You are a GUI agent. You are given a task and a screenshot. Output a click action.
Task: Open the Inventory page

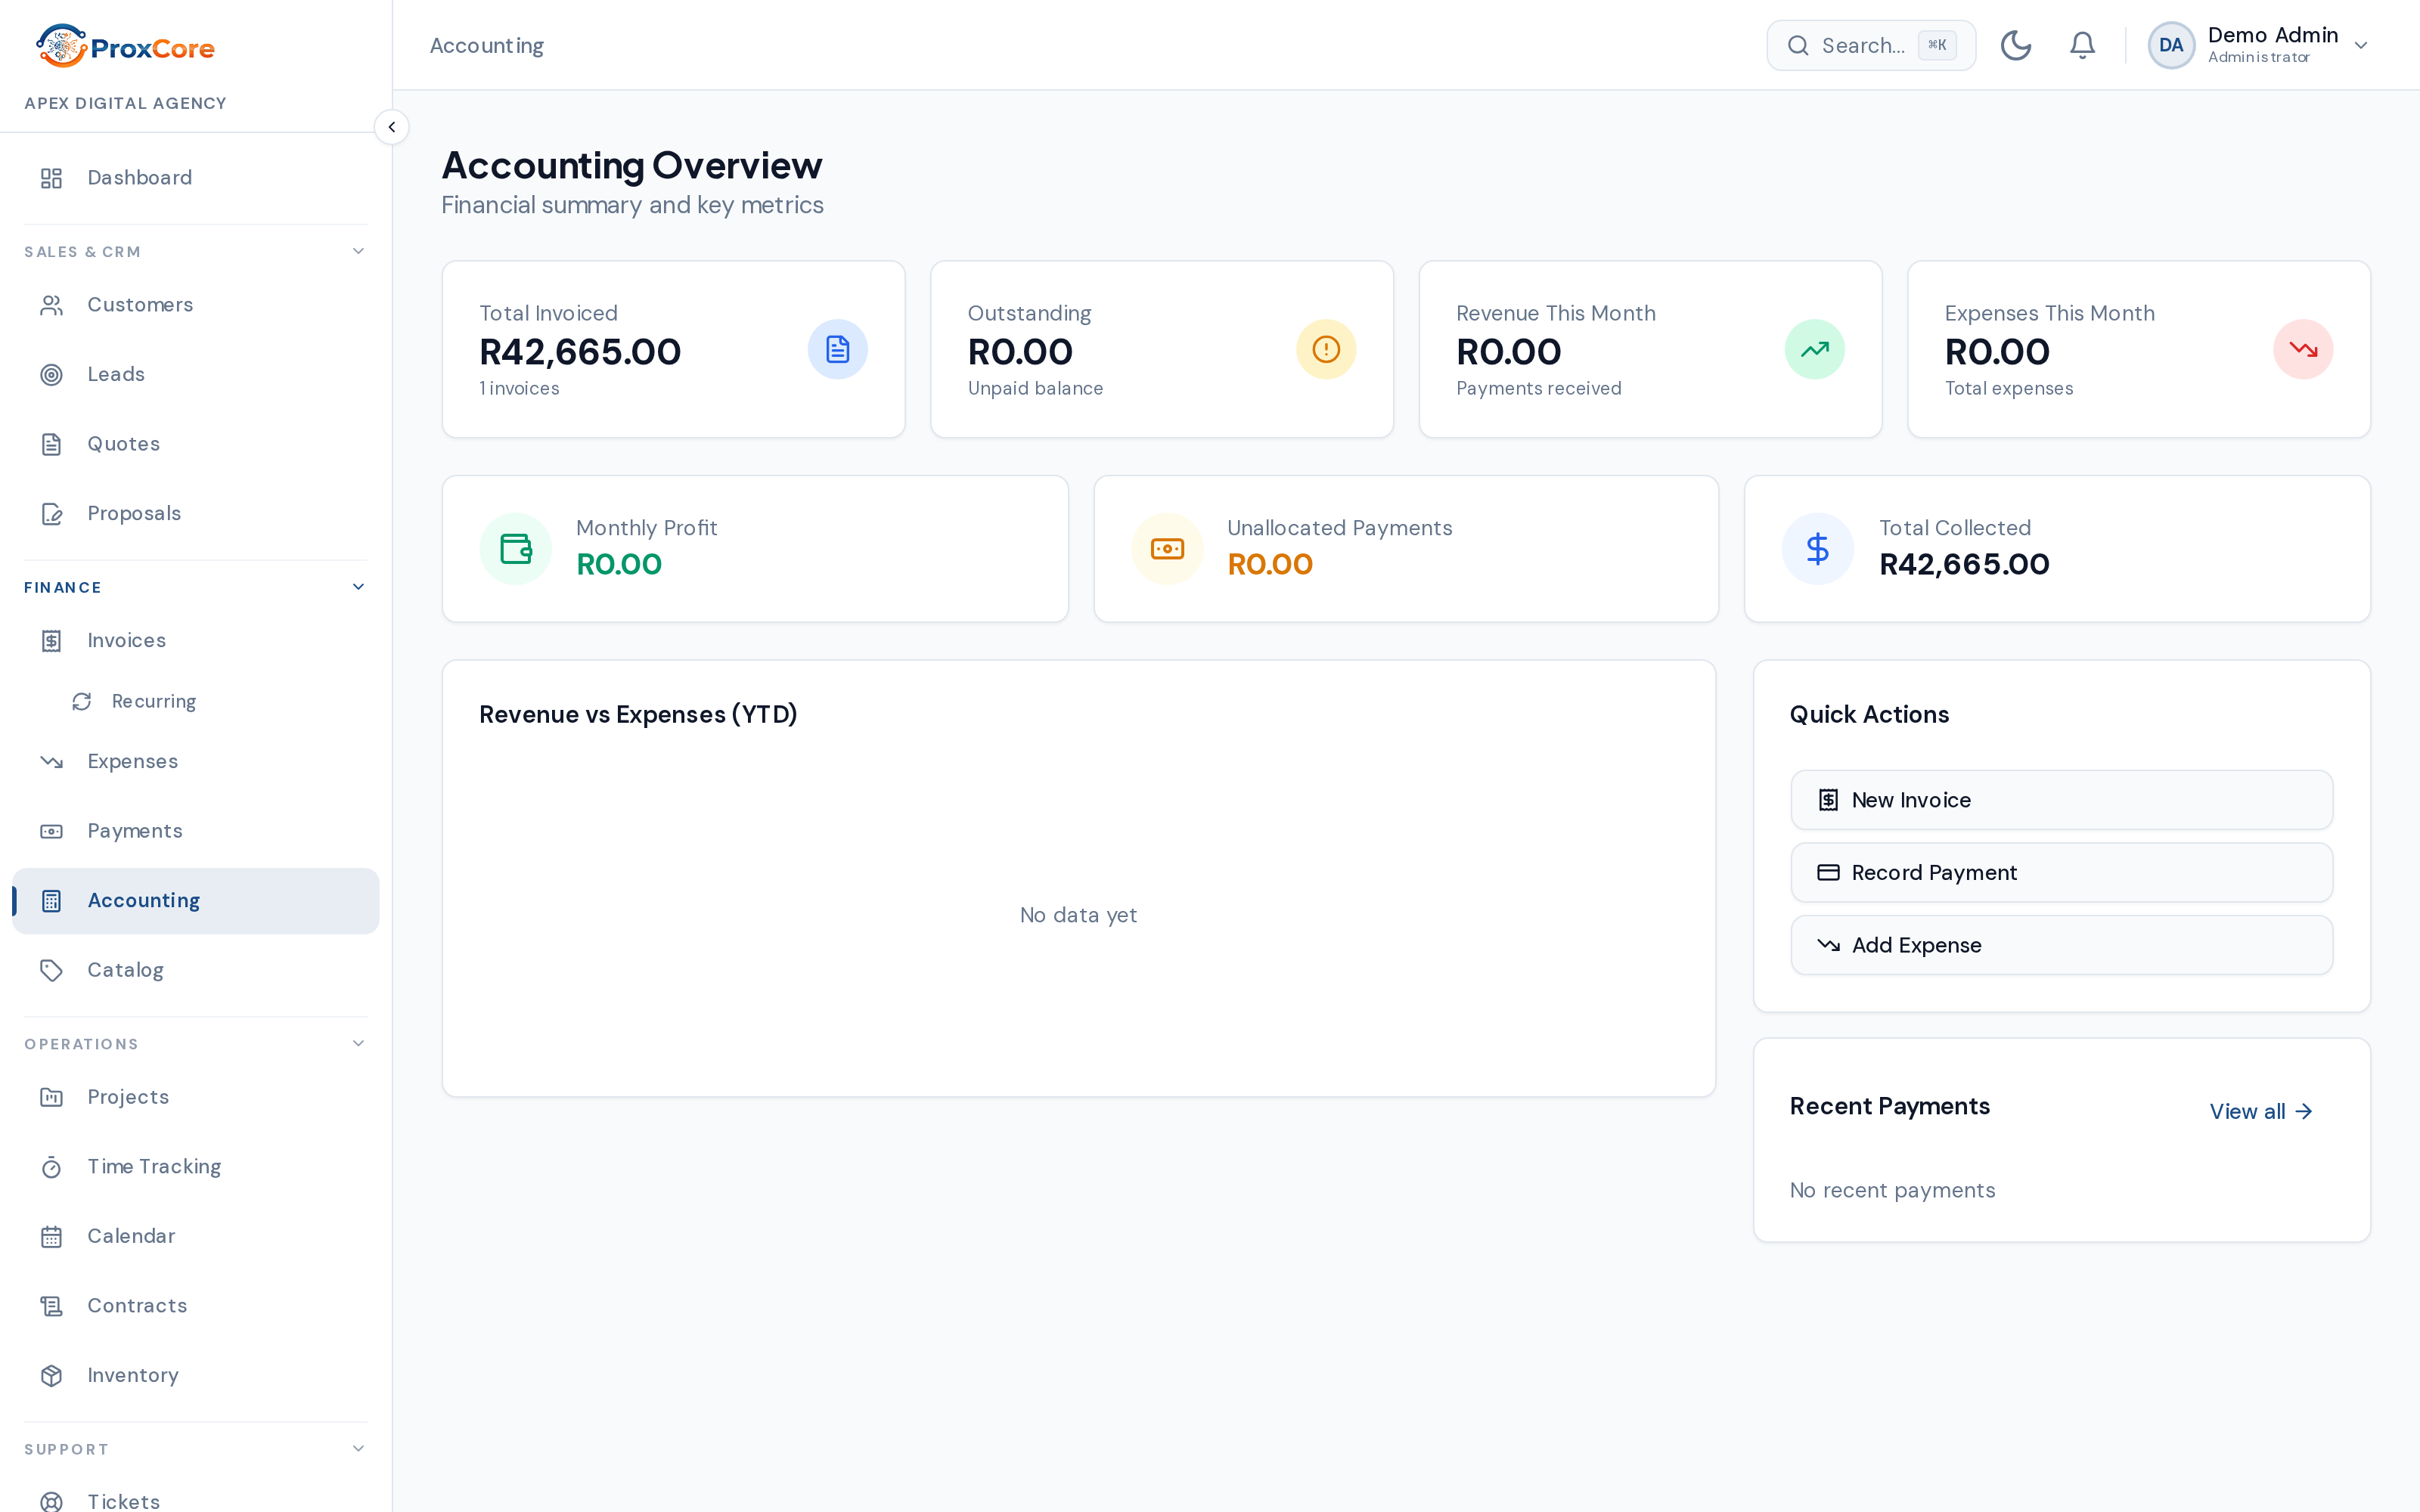(196, 1375)
